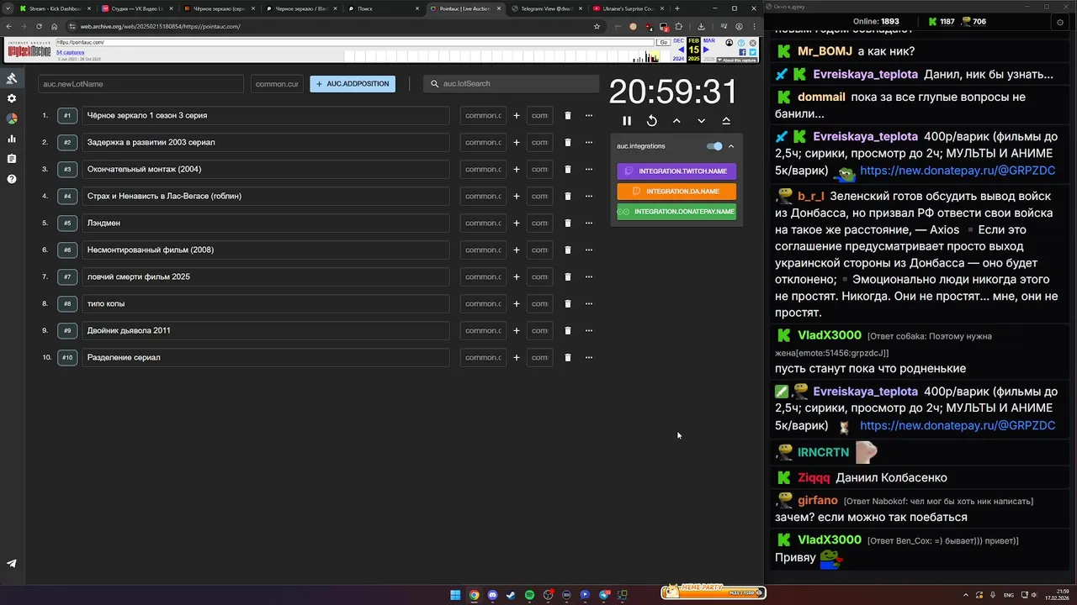Open the Windows Start menu
Viewport: 1077px width, 605px height.
[455, 595]
